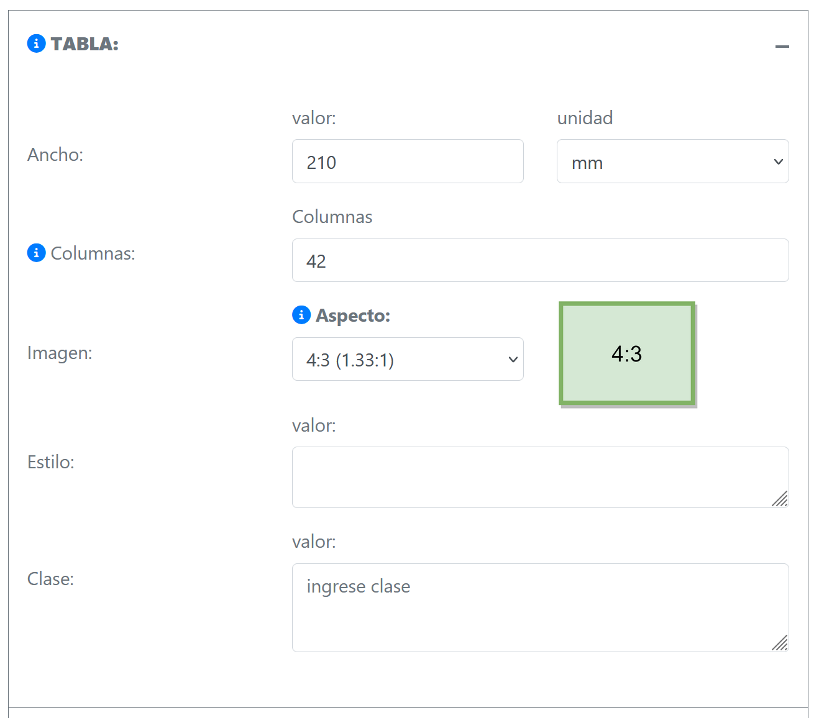Click the info icon beside TABLA heading
819x718 pixels.
[37, 43]
